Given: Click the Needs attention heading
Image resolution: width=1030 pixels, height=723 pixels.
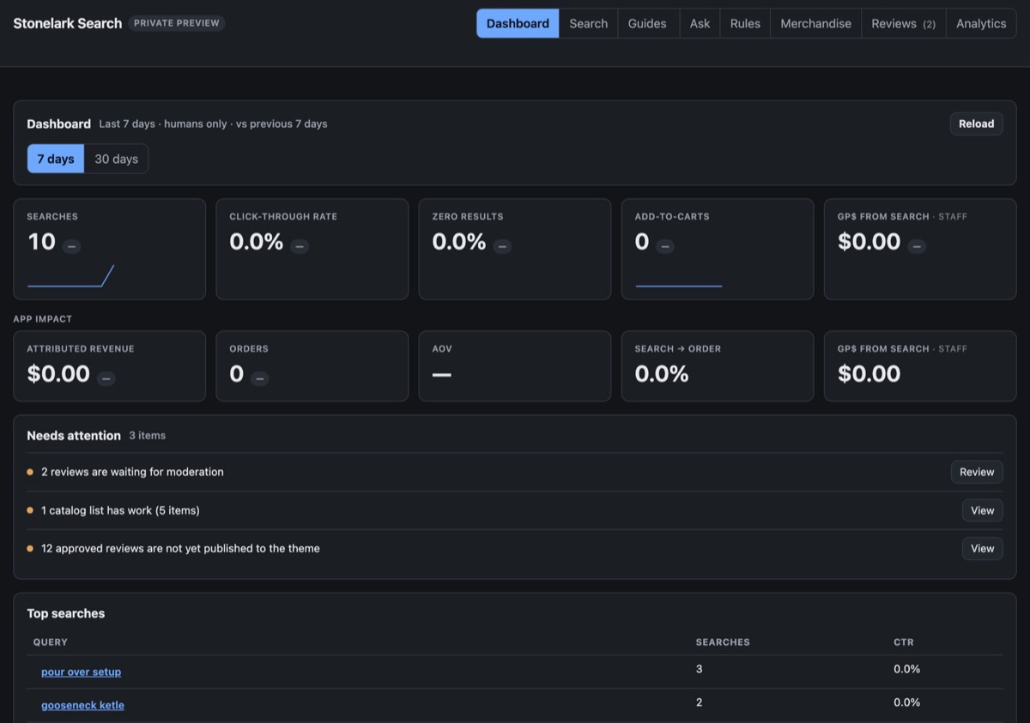Looking at the screenshot, I should click(74, 436).
